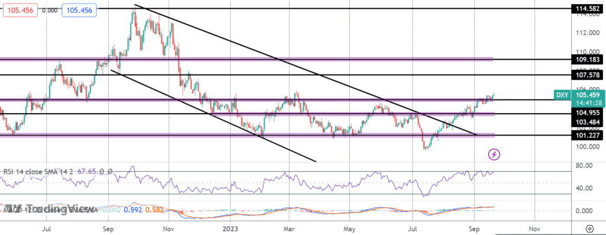606x235 pixels.
Task: Click the Mar label on time axis
Action: click(x=289, y=228)
